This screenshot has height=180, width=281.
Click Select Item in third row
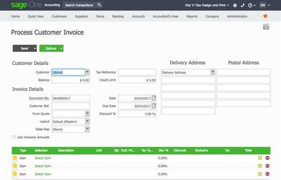pyautogui.click(x=43, y=174)
